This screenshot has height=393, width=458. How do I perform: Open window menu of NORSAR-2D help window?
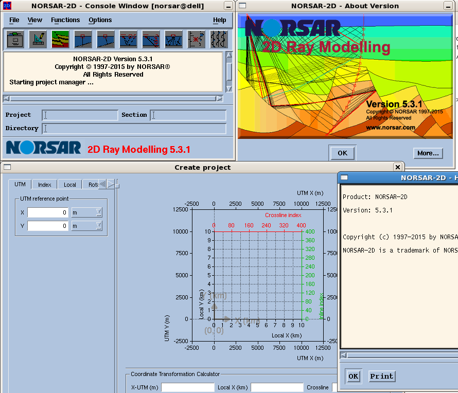(344, 177)
